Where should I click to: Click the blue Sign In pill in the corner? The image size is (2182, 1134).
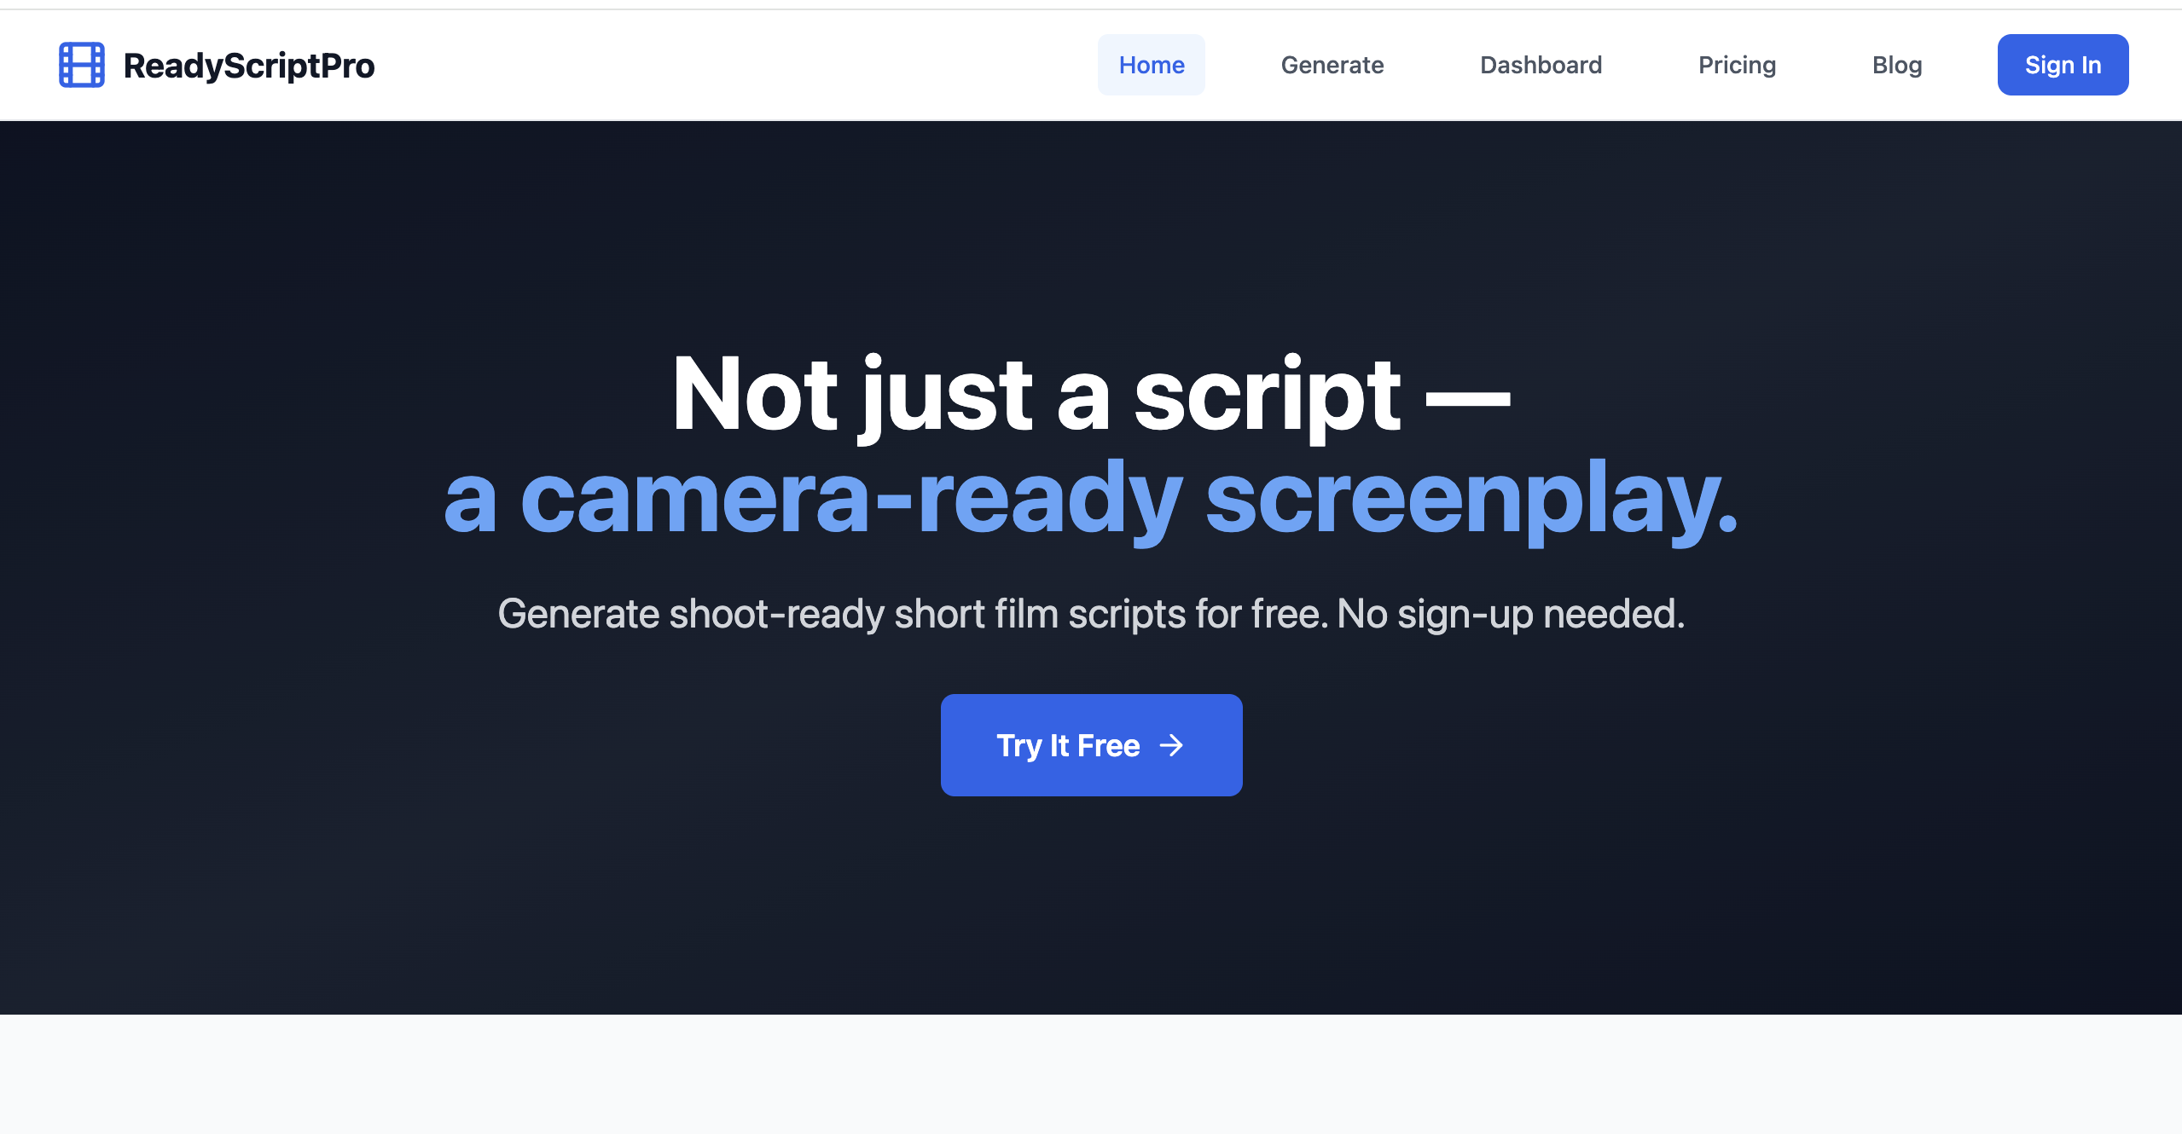tap(2062, 64)
